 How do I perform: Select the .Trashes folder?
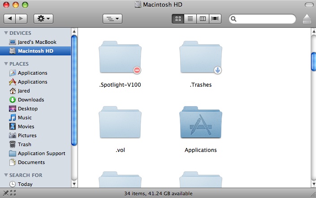pos(201,57)
